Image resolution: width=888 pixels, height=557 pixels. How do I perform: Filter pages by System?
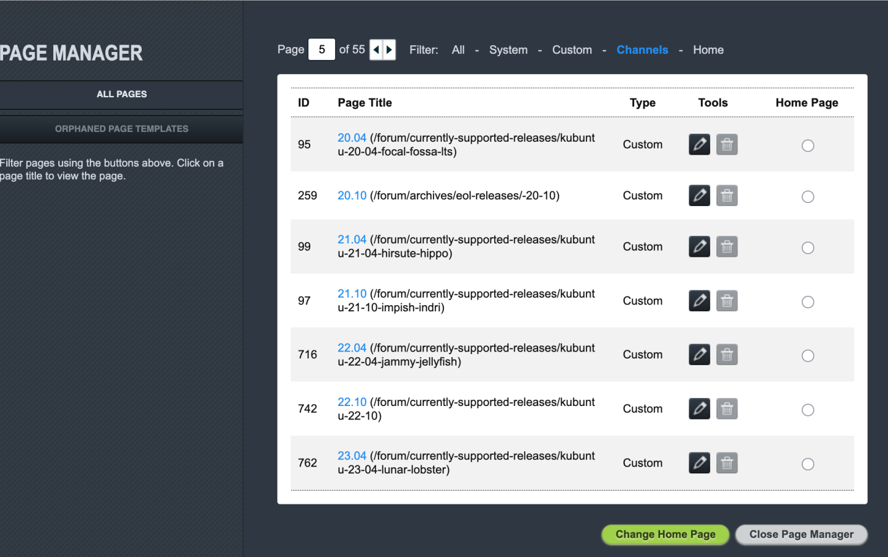pos(508,50)
